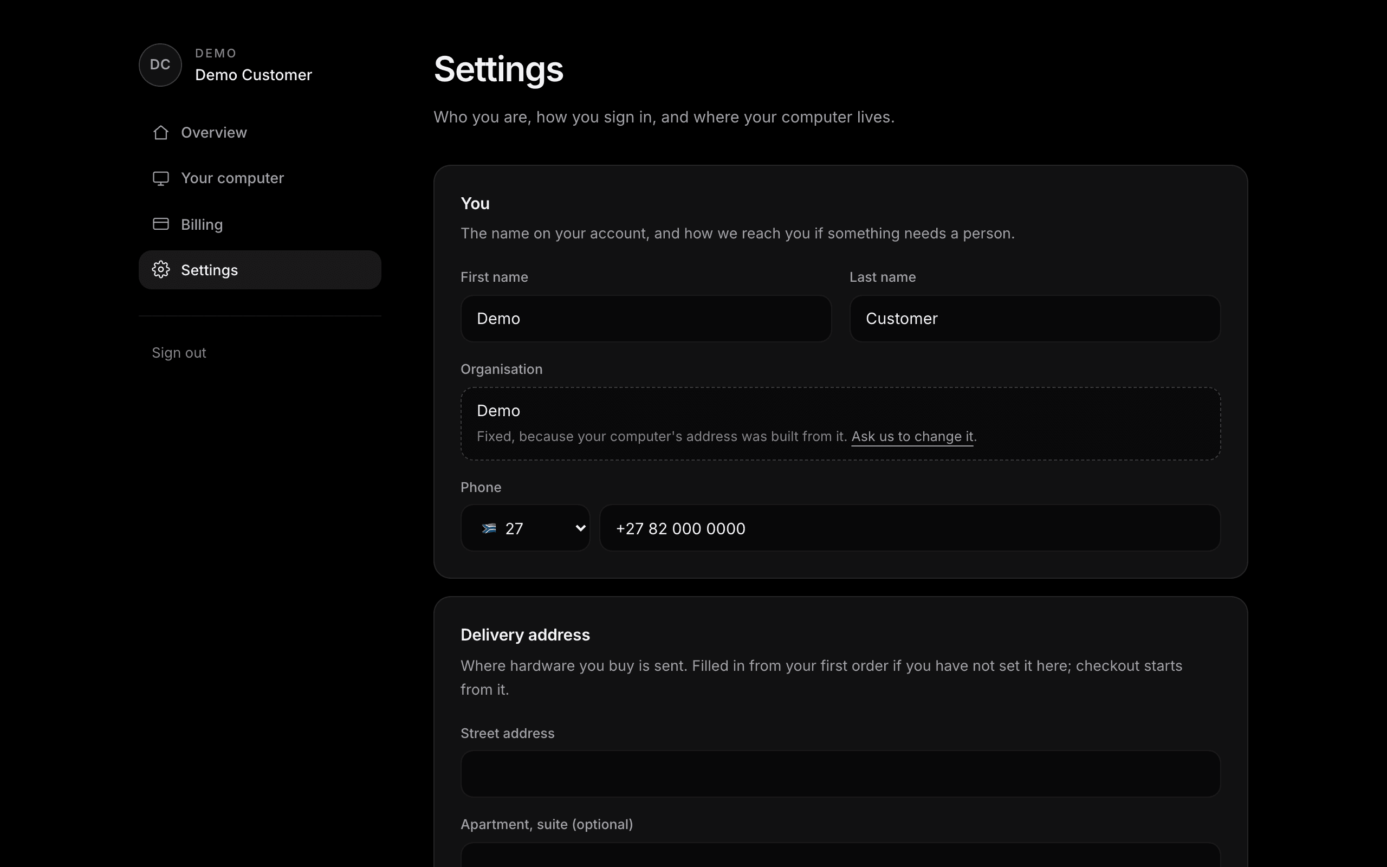Click the DC avatar circle
The image size is (1387, 867).
coord(160,65)
